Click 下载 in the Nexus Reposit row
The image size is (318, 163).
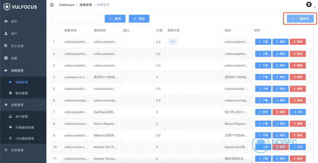click(263, 124)
